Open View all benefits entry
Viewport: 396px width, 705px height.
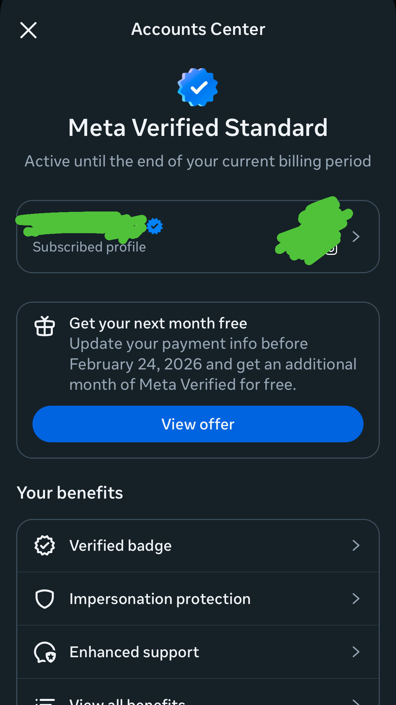(x=127, y=701)
